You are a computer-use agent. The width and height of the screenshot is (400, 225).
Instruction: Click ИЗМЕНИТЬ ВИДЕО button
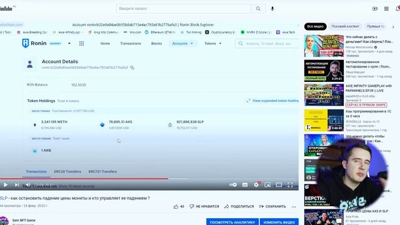(279, 222)
